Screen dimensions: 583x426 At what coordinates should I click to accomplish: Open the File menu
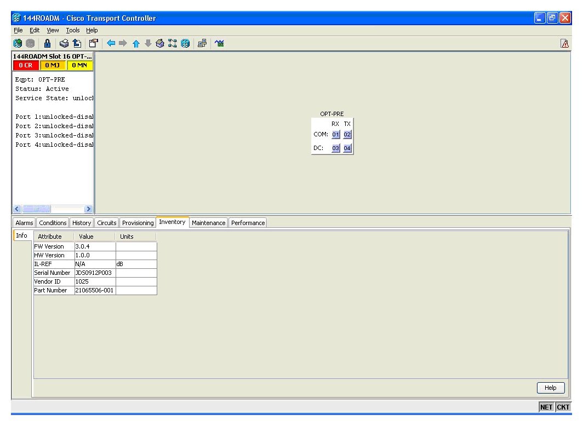18,31
